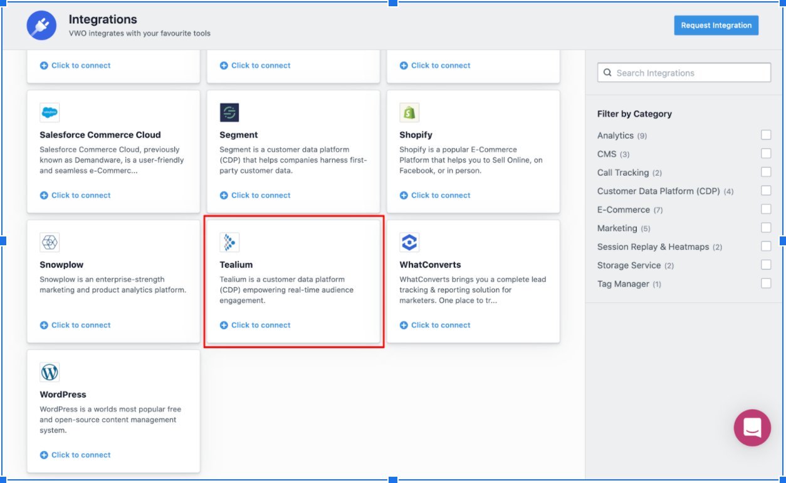Click the description "Snowplow is an enterprise-strength"
Viewport: 786px width, 483px height.
pos(113,285)
